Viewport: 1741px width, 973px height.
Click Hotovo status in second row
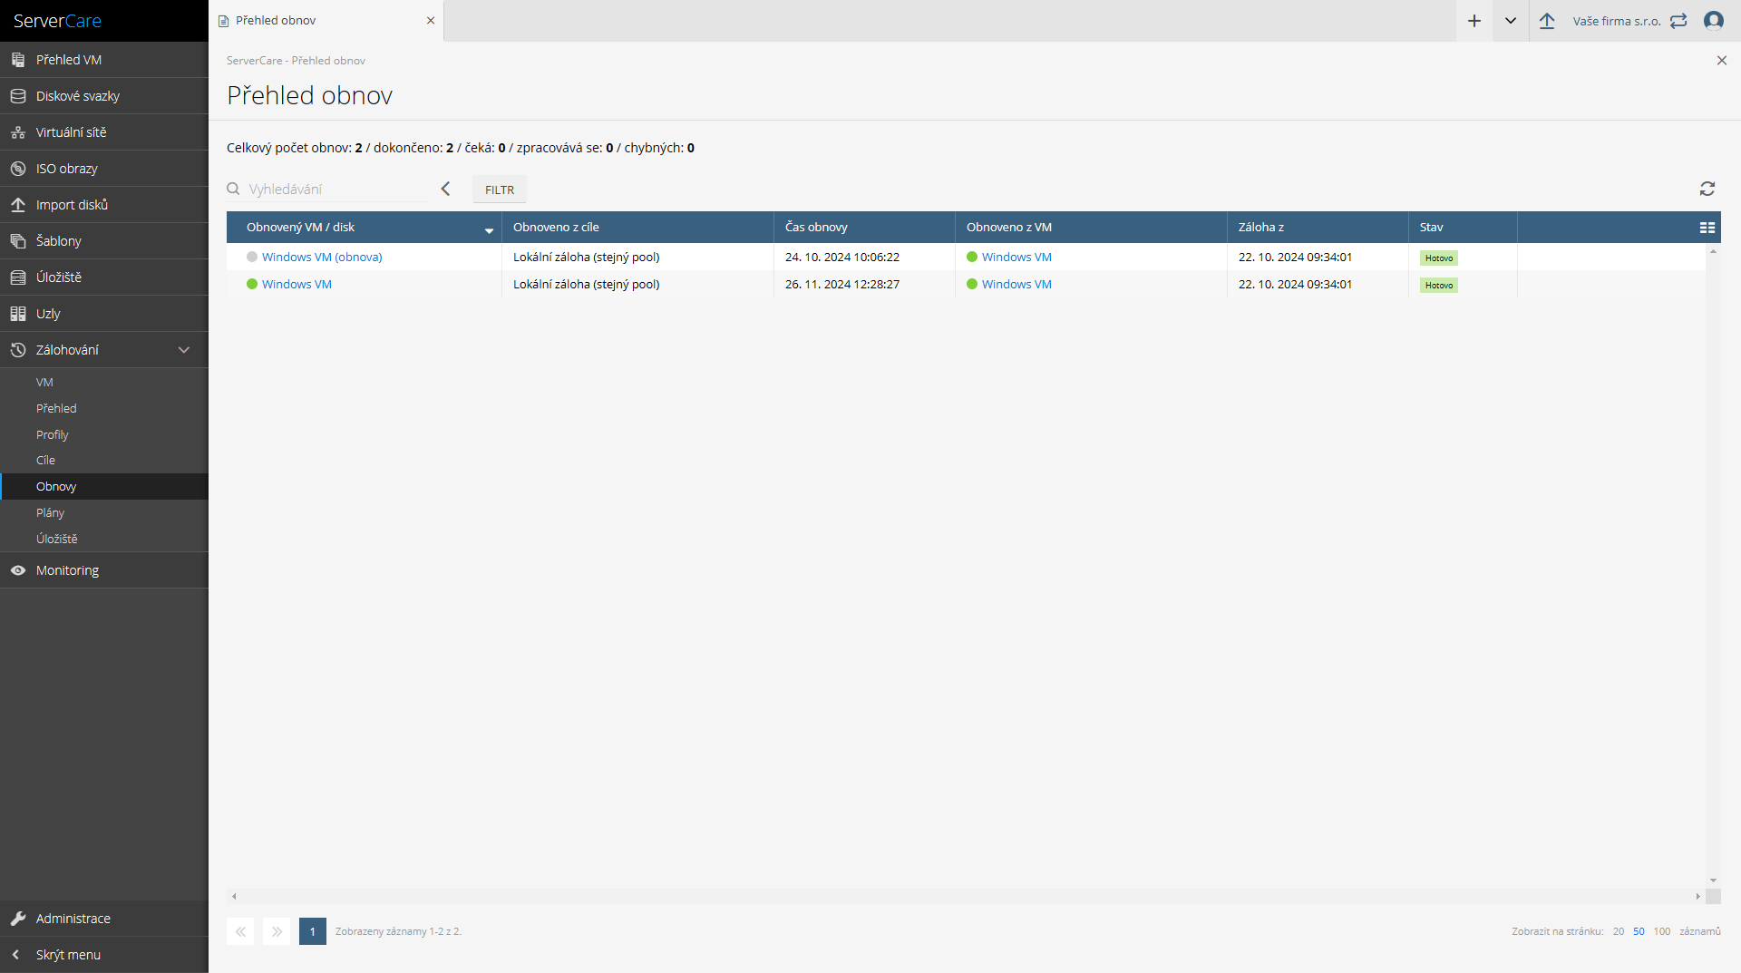[1439, 286]
